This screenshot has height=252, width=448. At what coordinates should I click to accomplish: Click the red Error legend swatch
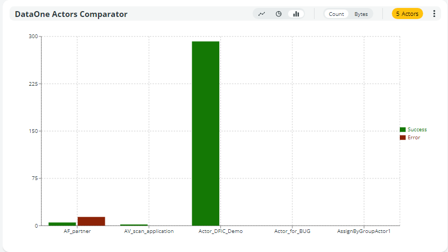click(402, 138)
